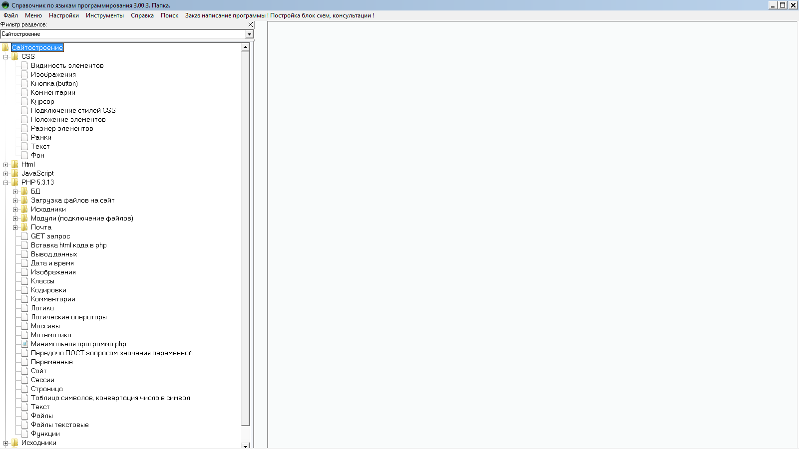Click the document icon beside Минимальная программа.php
Viewport: 799px width, 449px height.
(24, 344)
